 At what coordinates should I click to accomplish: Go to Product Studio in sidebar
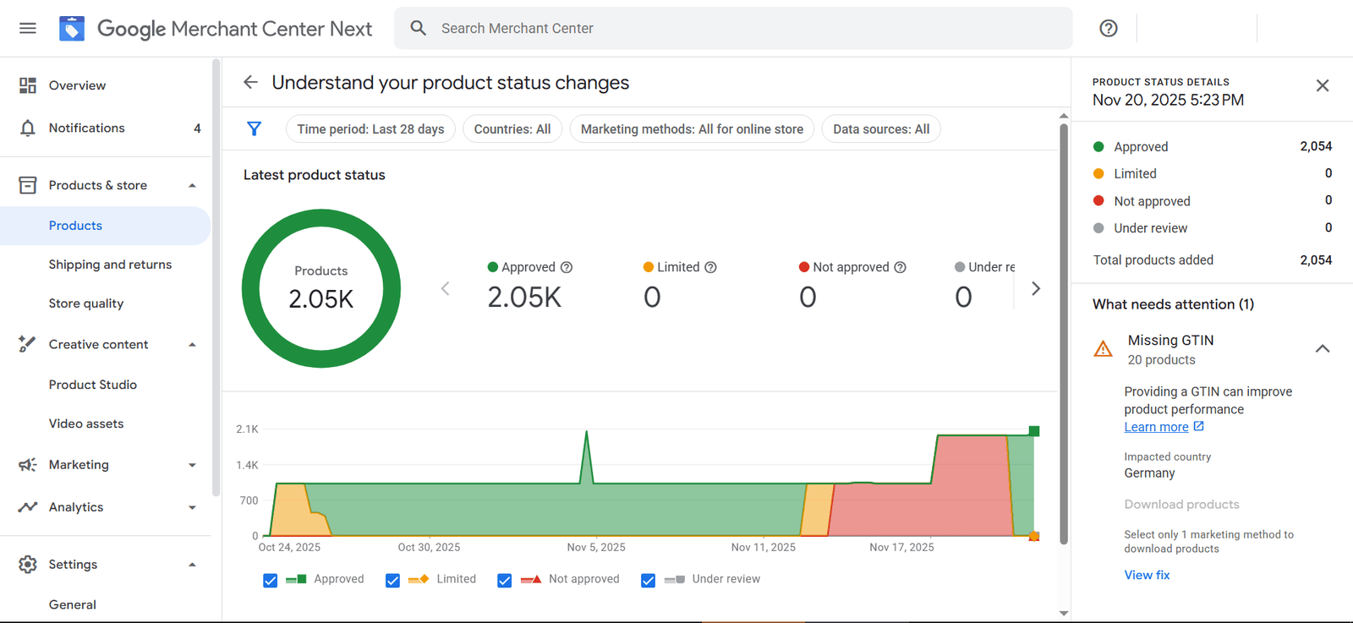tap(92, 385)
